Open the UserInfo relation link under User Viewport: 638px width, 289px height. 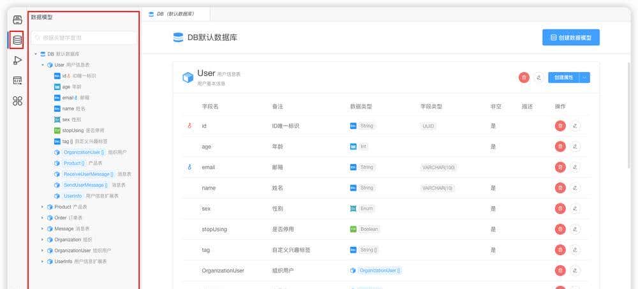[x=73, y=196]
